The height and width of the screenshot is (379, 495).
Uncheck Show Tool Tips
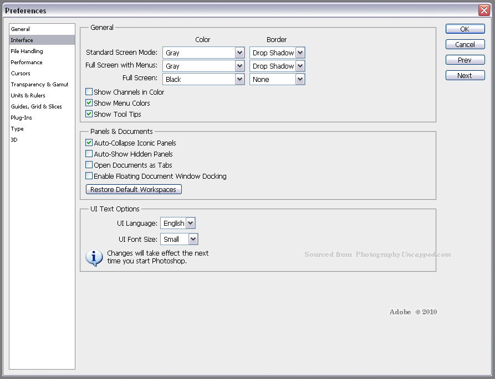click(89, 114)
